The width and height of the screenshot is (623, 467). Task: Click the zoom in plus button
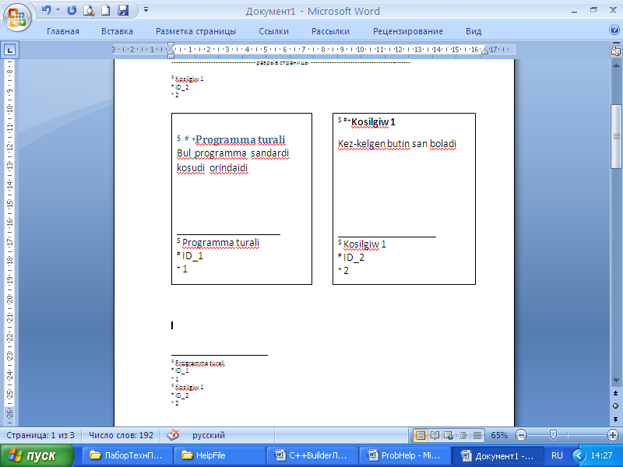point(612,436)
